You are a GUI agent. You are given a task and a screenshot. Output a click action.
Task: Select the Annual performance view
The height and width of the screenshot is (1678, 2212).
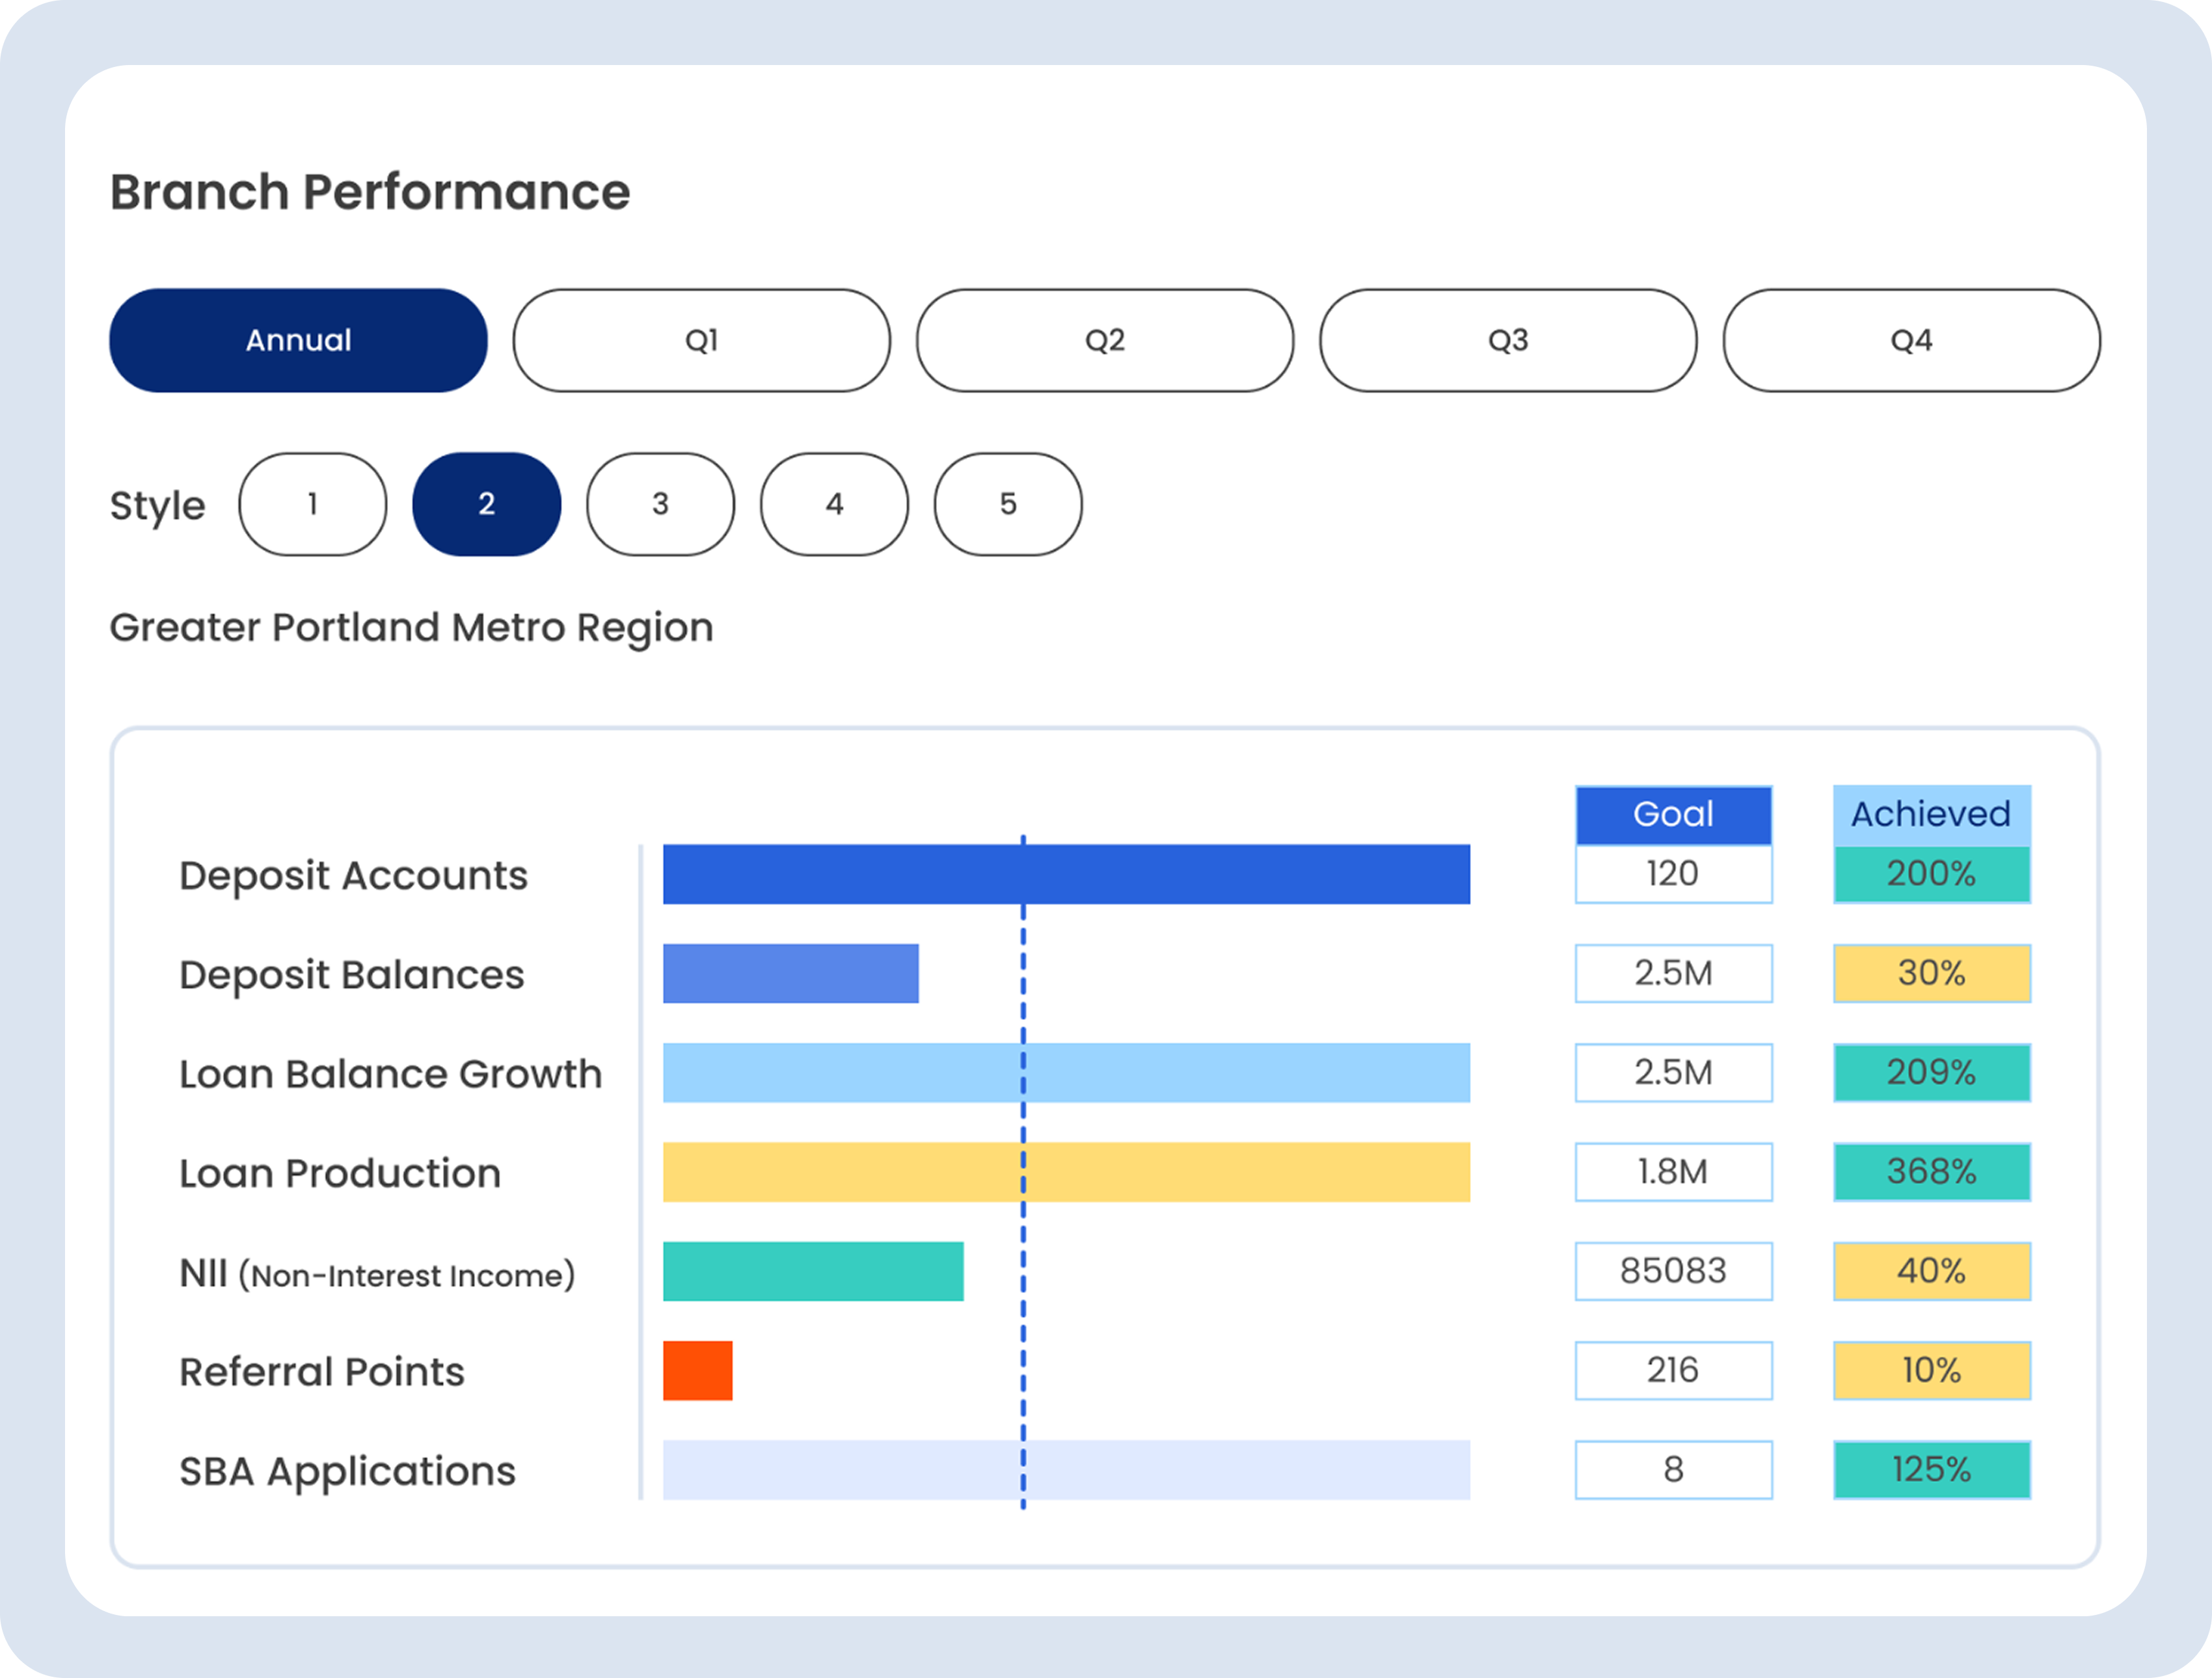pyautogui.click(x=297, y=340)
